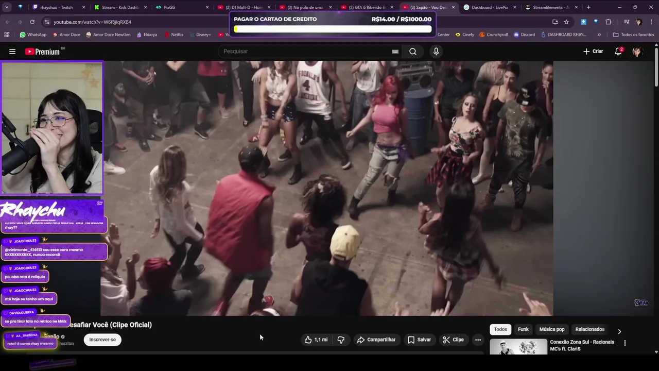659x371 pixels.
Task: Click Salvar to save video
Action: coord(419,340)
